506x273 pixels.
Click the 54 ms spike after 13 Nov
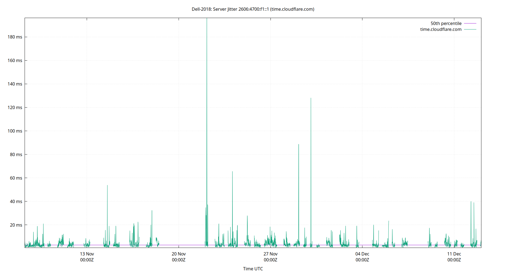coord(107,186)
